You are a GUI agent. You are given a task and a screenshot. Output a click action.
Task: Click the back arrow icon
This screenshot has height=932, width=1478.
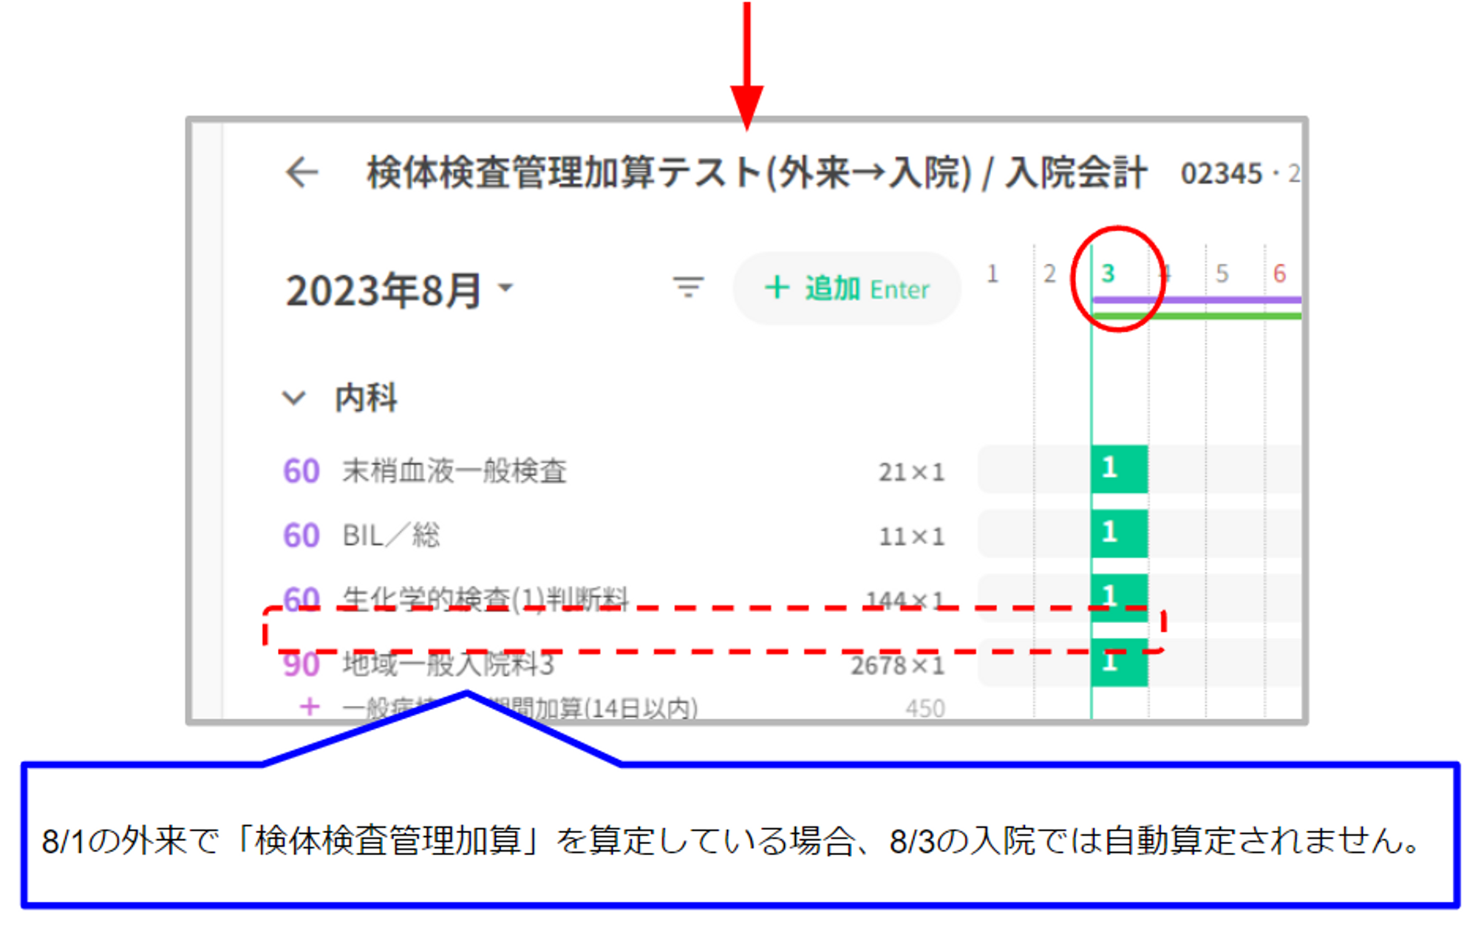click(x=302, y=173)
